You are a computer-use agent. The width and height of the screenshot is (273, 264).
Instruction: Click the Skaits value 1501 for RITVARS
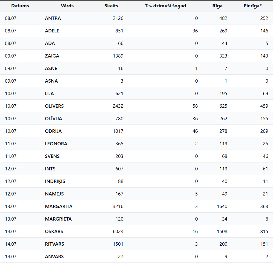pos(118,244)
